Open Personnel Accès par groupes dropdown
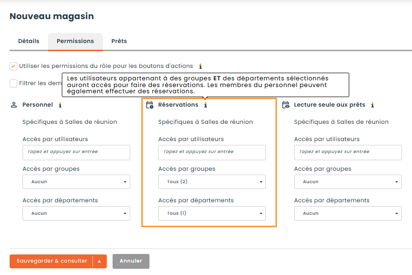 pyautogui.click(x=77, y=182)
